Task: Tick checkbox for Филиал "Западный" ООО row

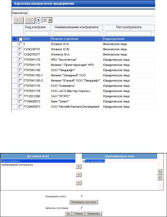Action: (x=20, y=76)
